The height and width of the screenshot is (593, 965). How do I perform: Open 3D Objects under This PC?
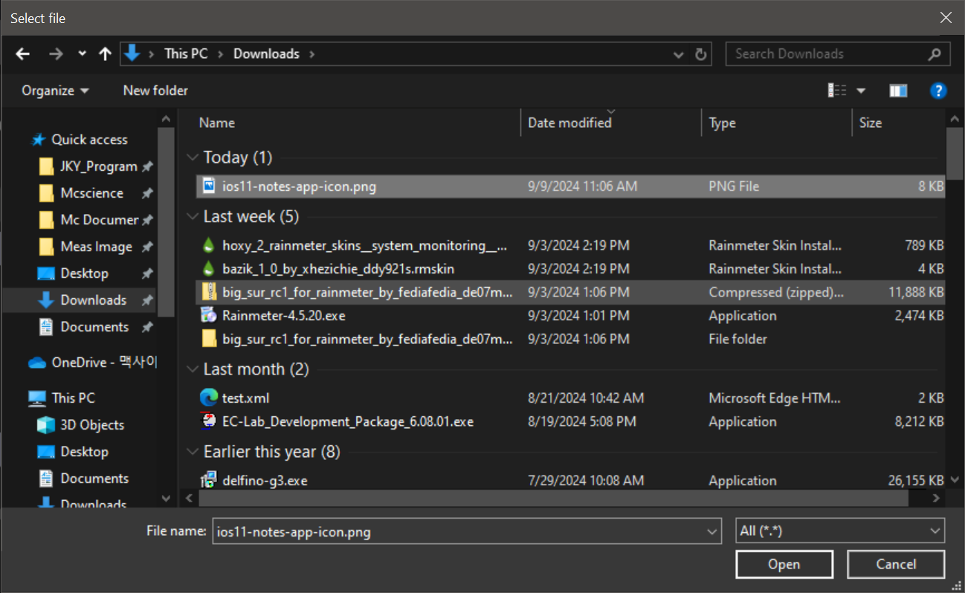(92, 425)
